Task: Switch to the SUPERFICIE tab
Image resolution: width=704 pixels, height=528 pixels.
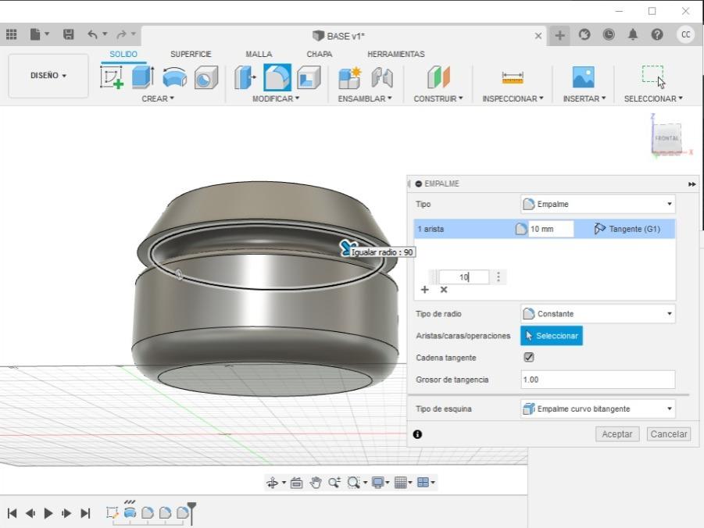Action: pyautogui.click(x=191, y=54)
